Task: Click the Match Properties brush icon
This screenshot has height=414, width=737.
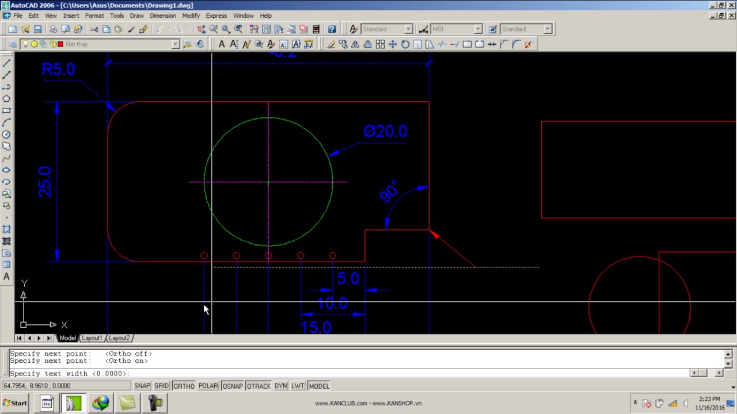Action: [131, 29]
